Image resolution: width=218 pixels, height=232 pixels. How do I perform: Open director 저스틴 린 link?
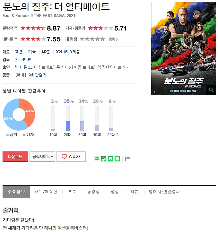click(23, 59)
